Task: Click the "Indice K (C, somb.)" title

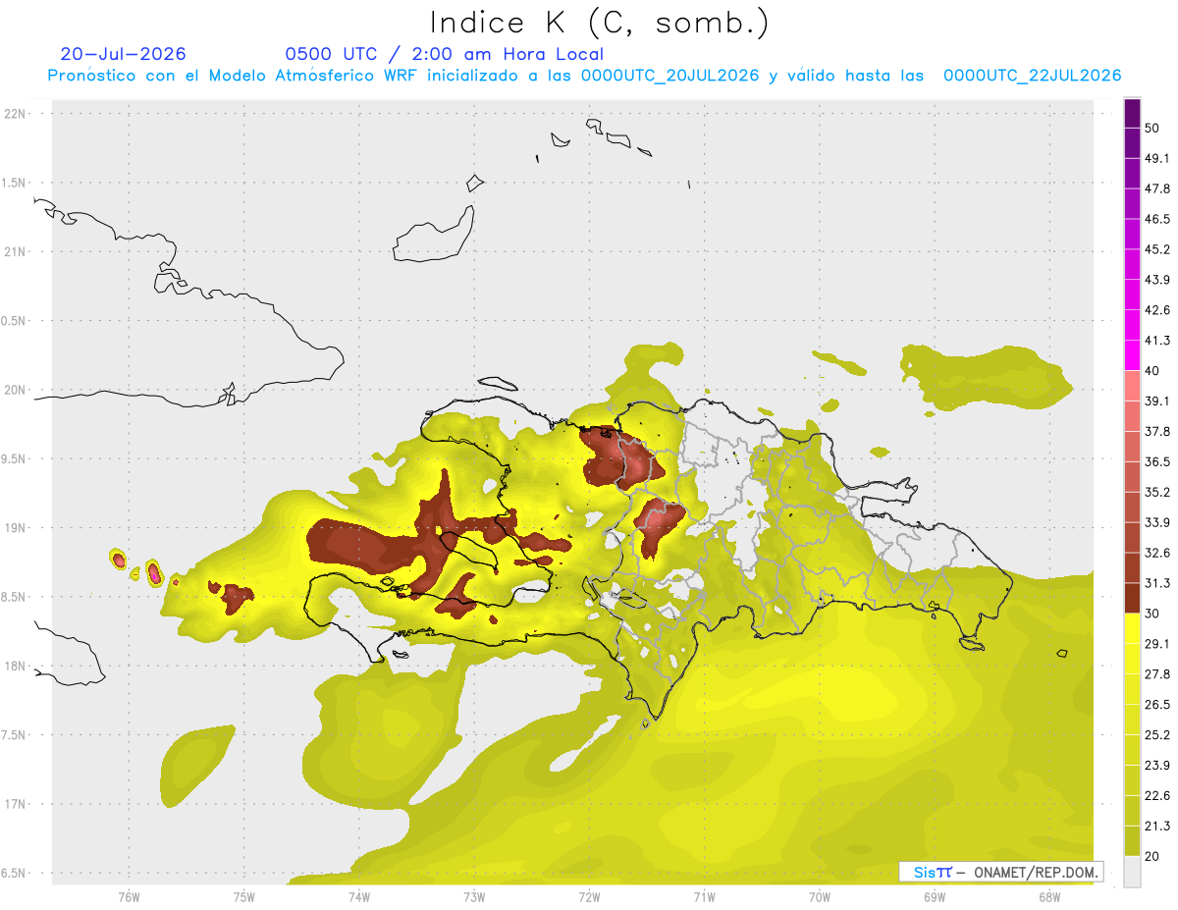Action: pos(599,23)
